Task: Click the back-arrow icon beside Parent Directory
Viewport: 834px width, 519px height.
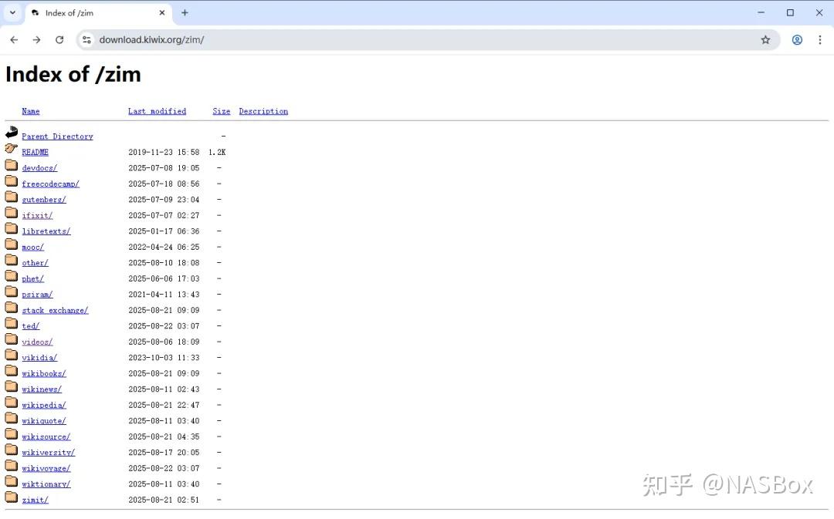Action: click(x=11, y=133)
